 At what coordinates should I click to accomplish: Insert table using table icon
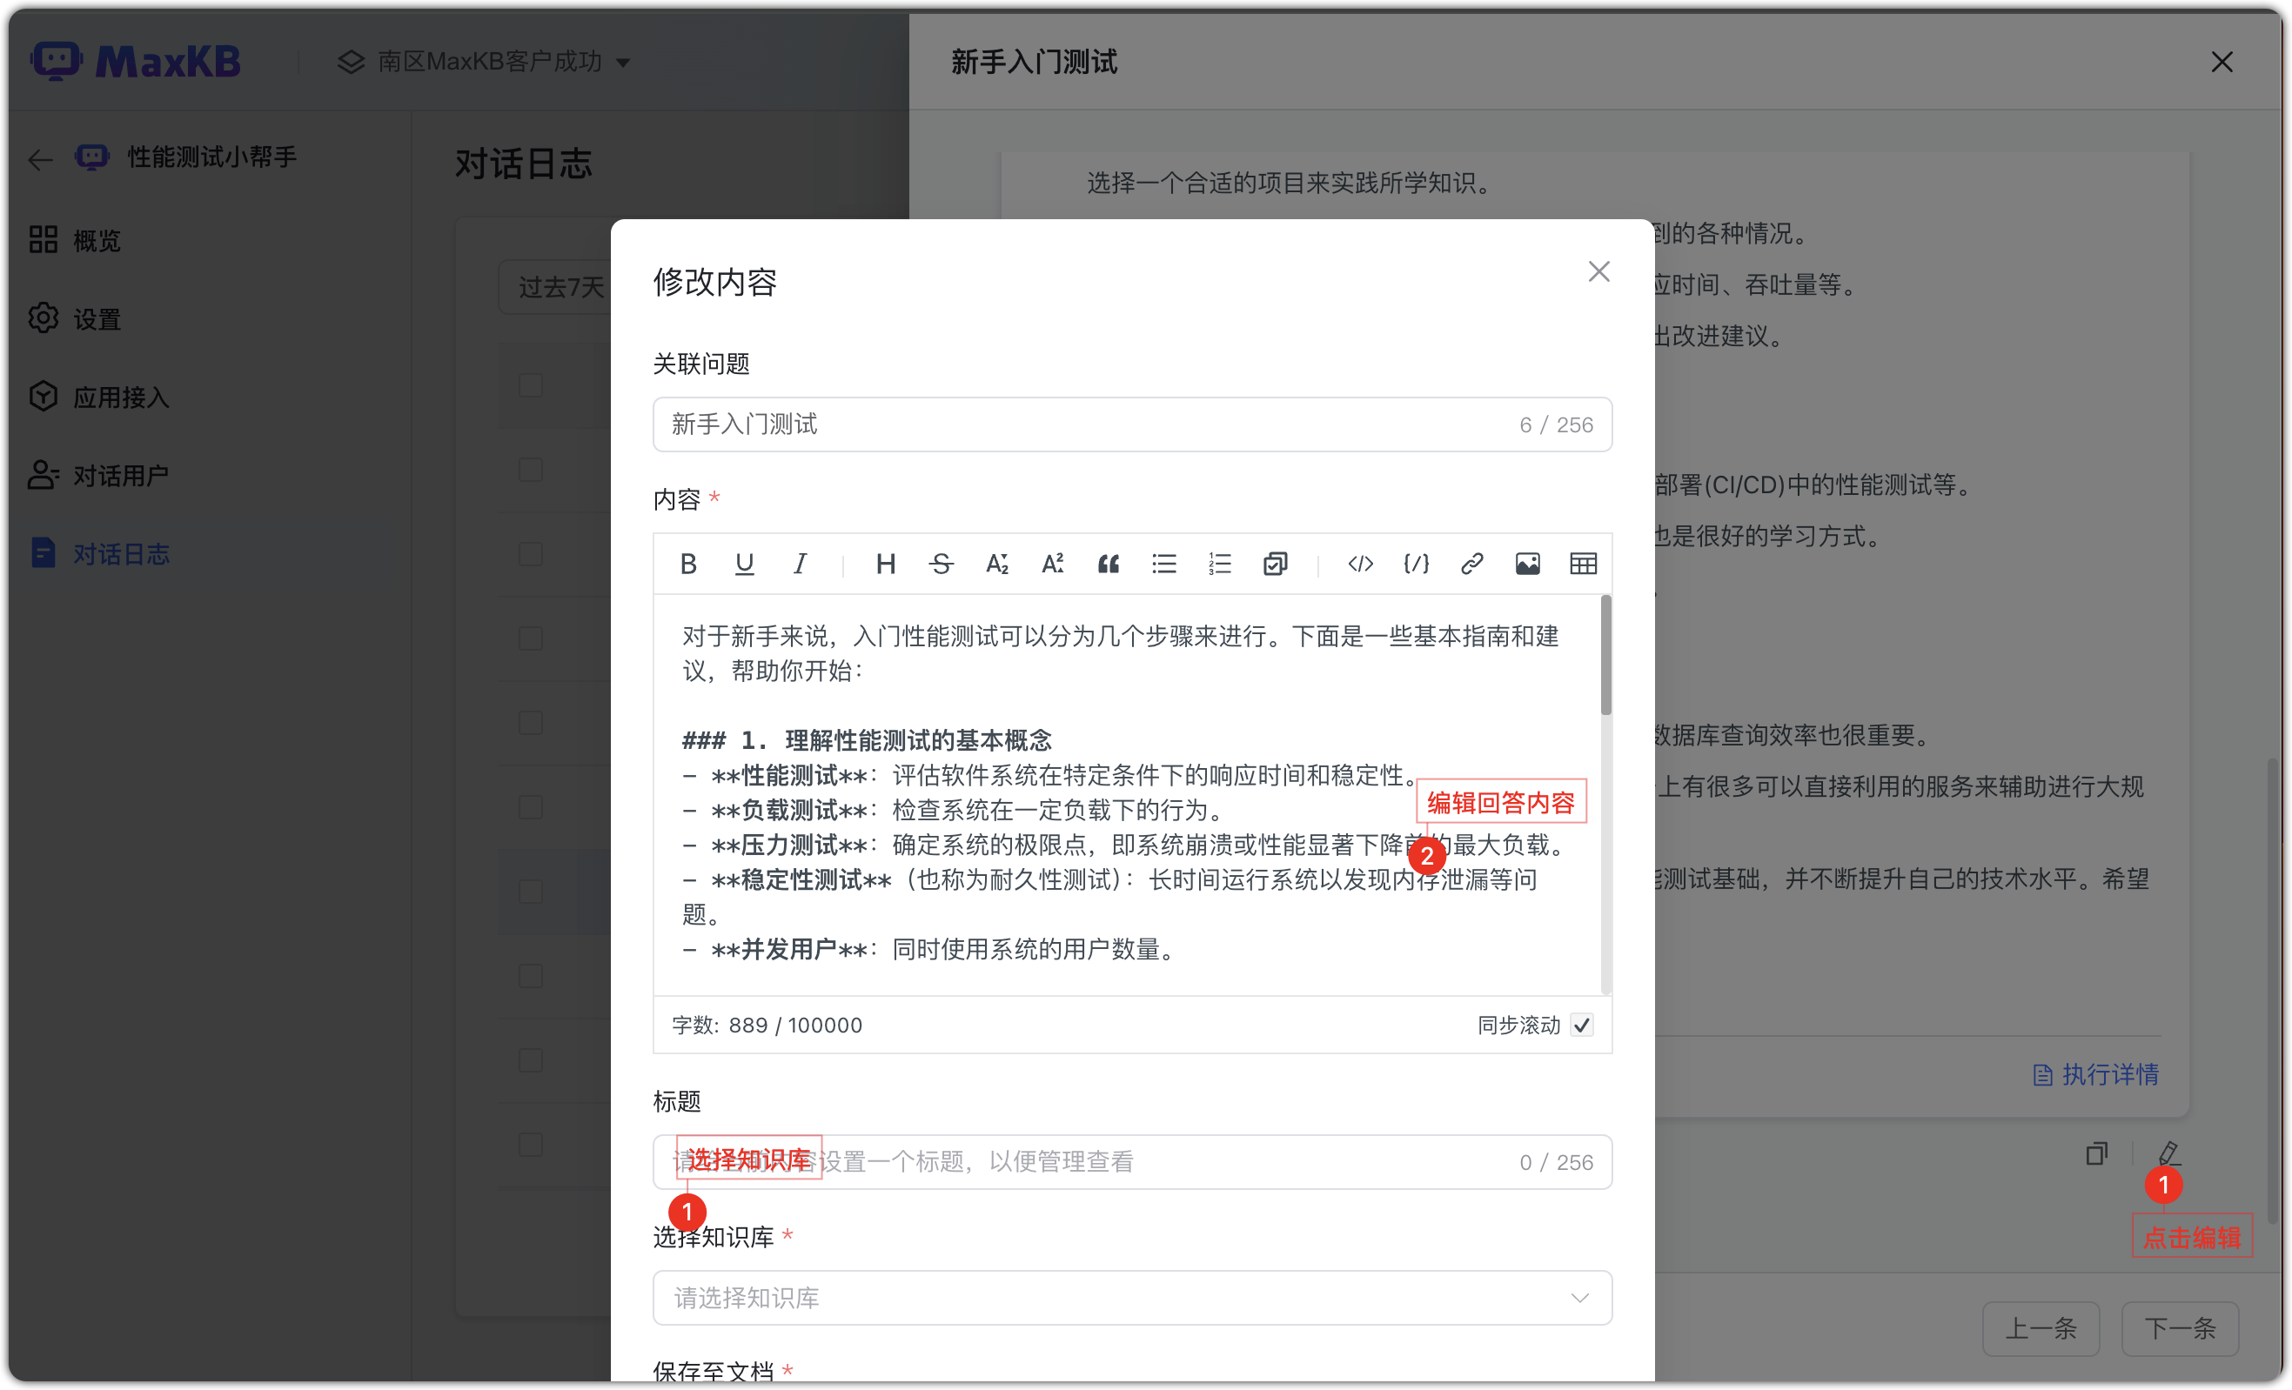(x=1583, y=564)
